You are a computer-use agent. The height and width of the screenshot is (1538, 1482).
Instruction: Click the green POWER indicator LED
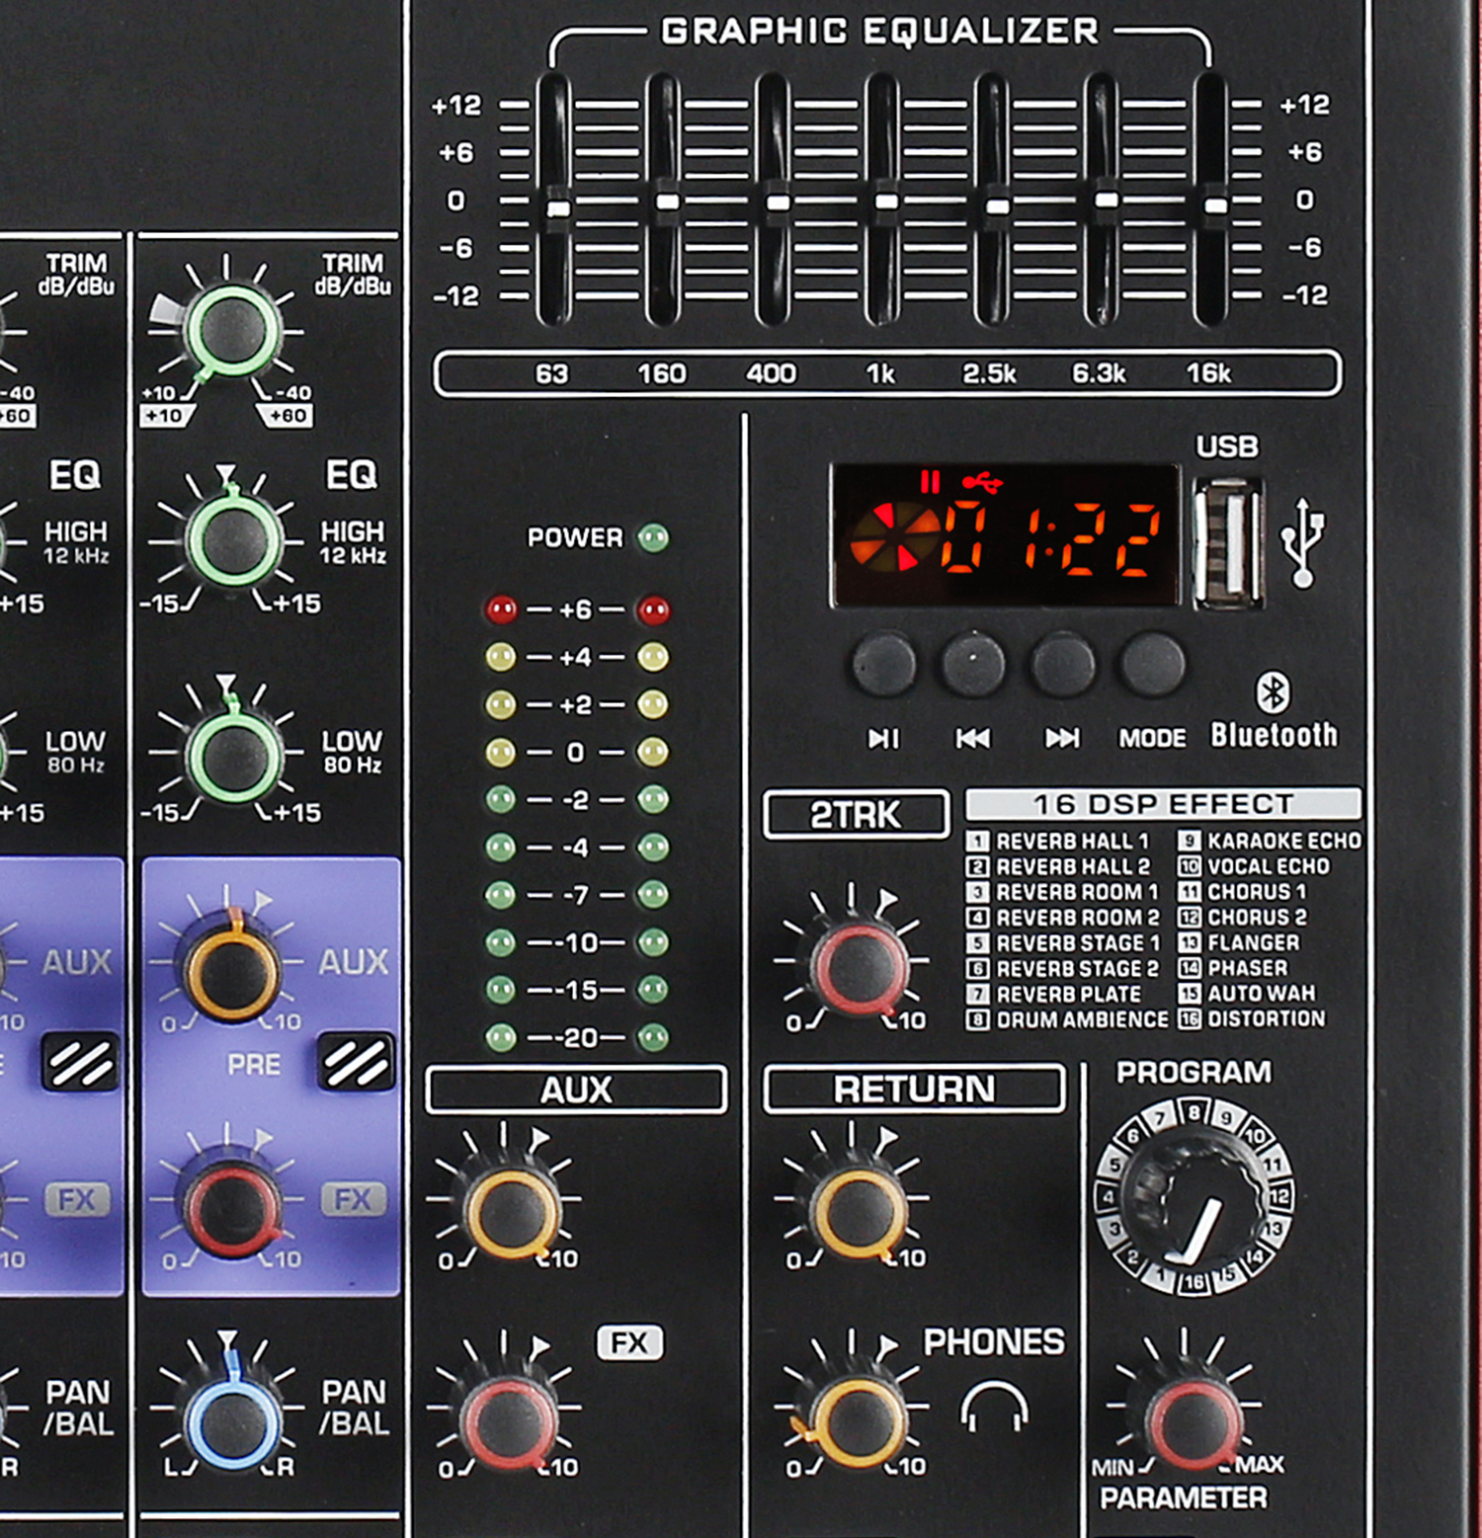click(x=653, y=538)
